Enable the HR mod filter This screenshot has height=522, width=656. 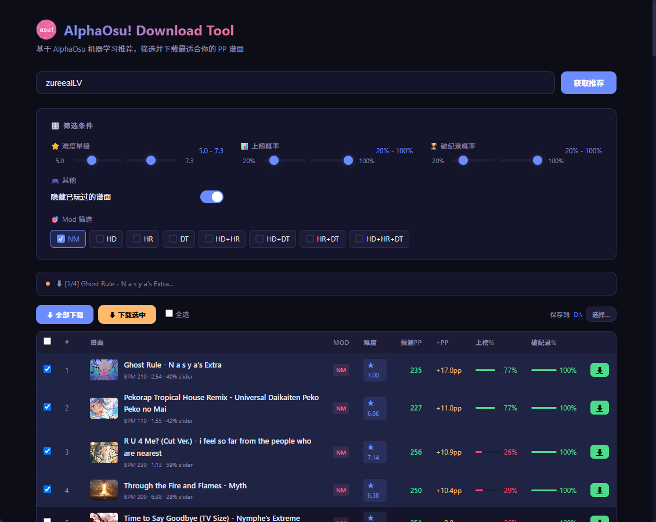[143, 239]
